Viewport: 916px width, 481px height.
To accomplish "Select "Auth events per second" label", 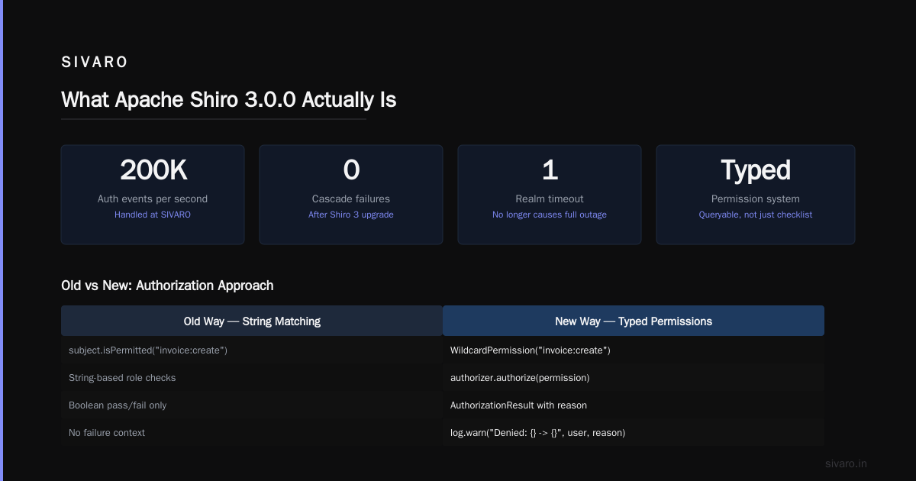I will [153, 199].
